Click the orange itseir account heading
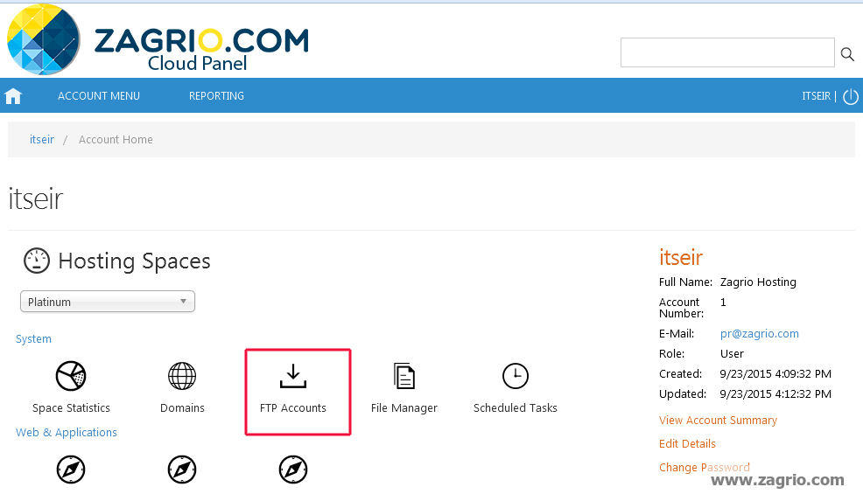Screen dimensions: 863x494 click(x=681, y=257)
